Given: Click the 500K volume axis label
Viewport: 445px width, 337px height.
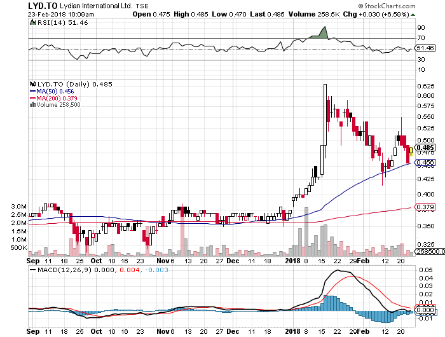Looking at the screenshot, I should click(x=18, y=248).
